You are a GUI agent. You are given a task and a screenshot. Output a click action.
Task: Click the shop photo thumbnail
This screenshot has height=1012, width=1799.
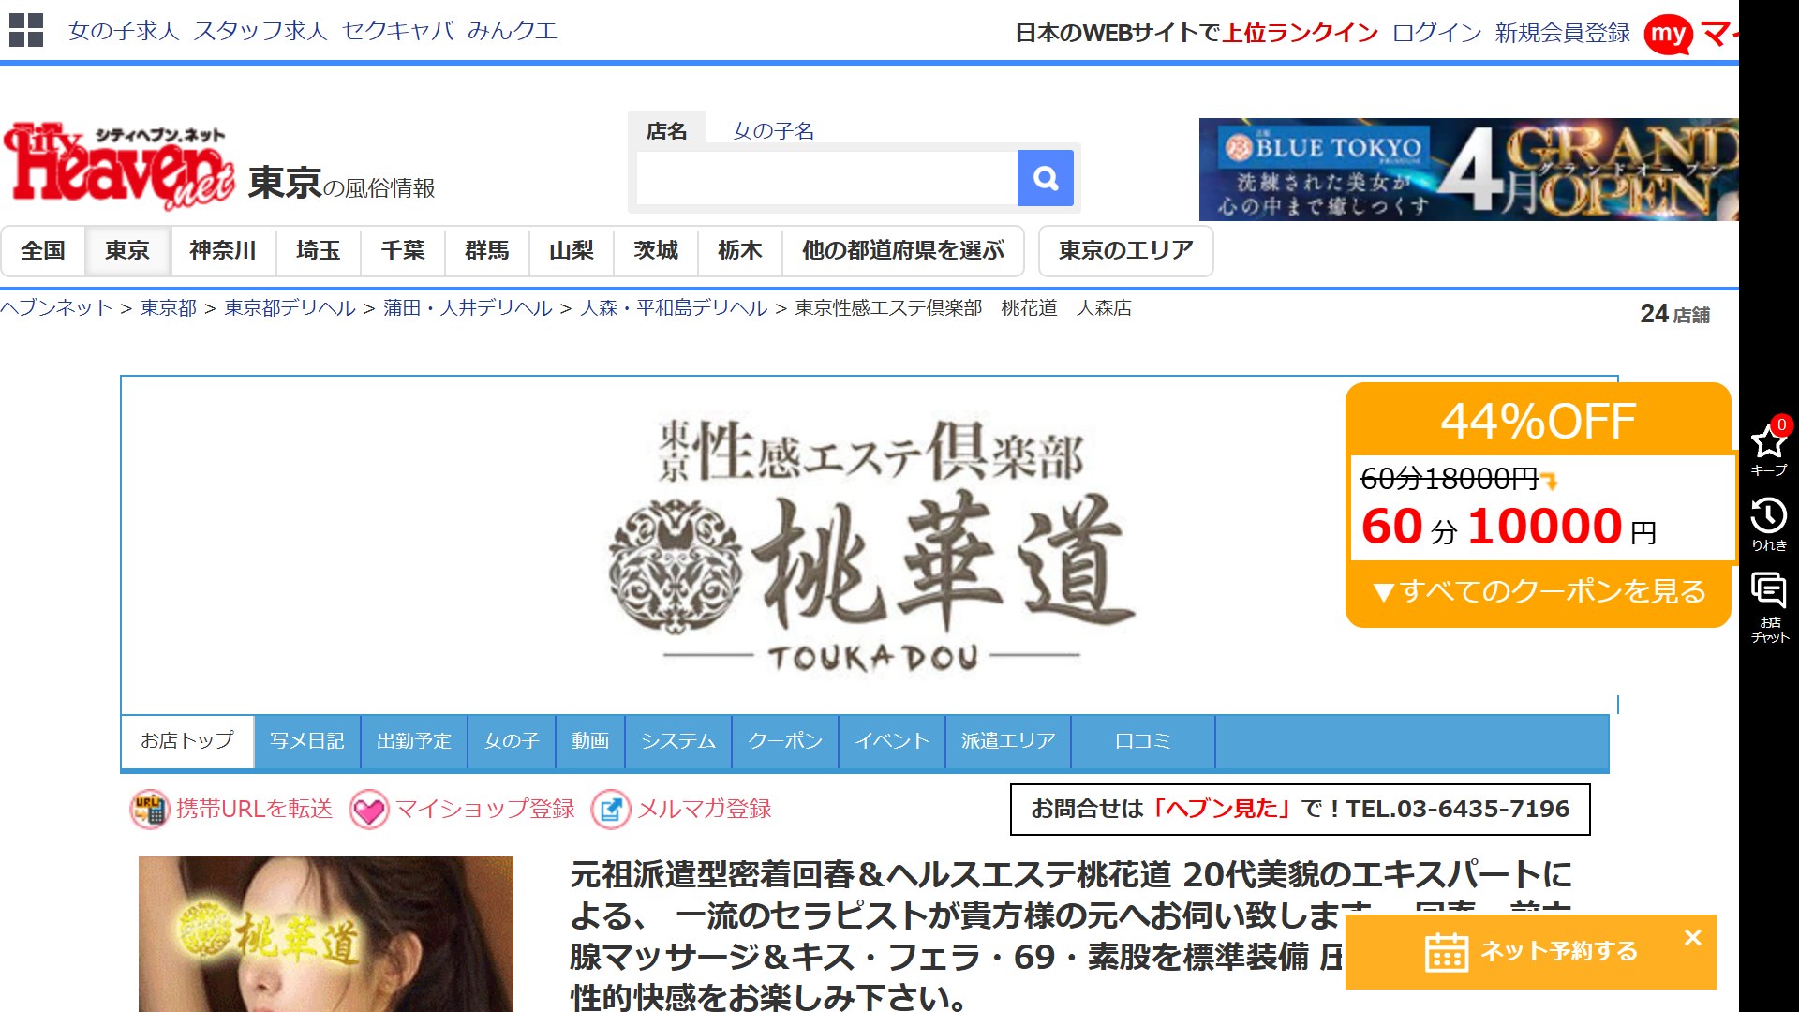326,934
